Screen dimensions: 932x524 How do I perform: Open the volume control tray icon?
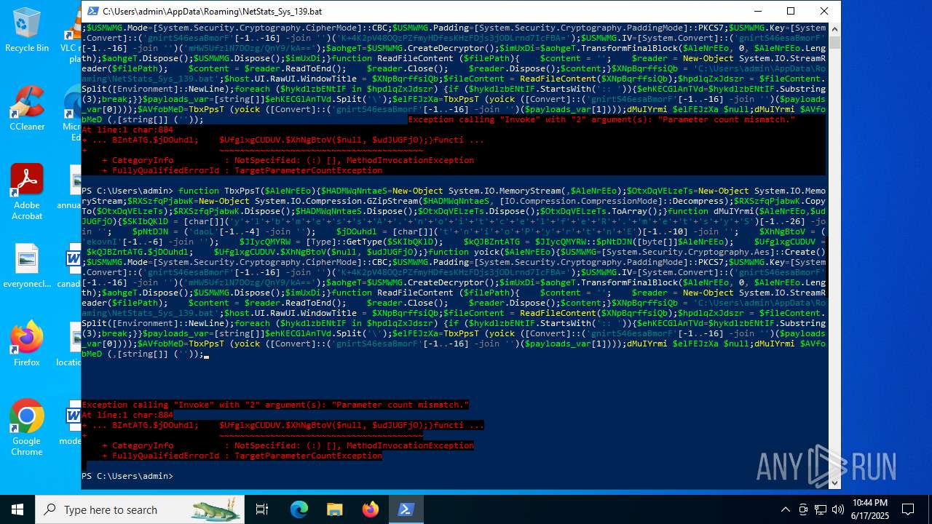tap(838, 509)
